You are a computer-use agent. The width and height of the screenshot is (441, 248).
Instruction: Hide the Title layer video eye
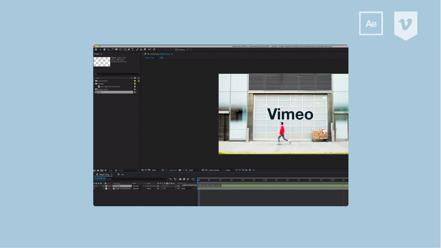(x=94, y=186)
